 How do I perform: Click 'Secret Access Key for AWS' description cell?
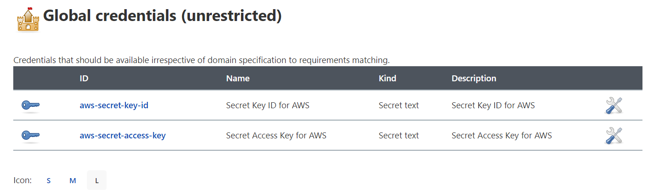pyautogui.click(x=502, y=136)
